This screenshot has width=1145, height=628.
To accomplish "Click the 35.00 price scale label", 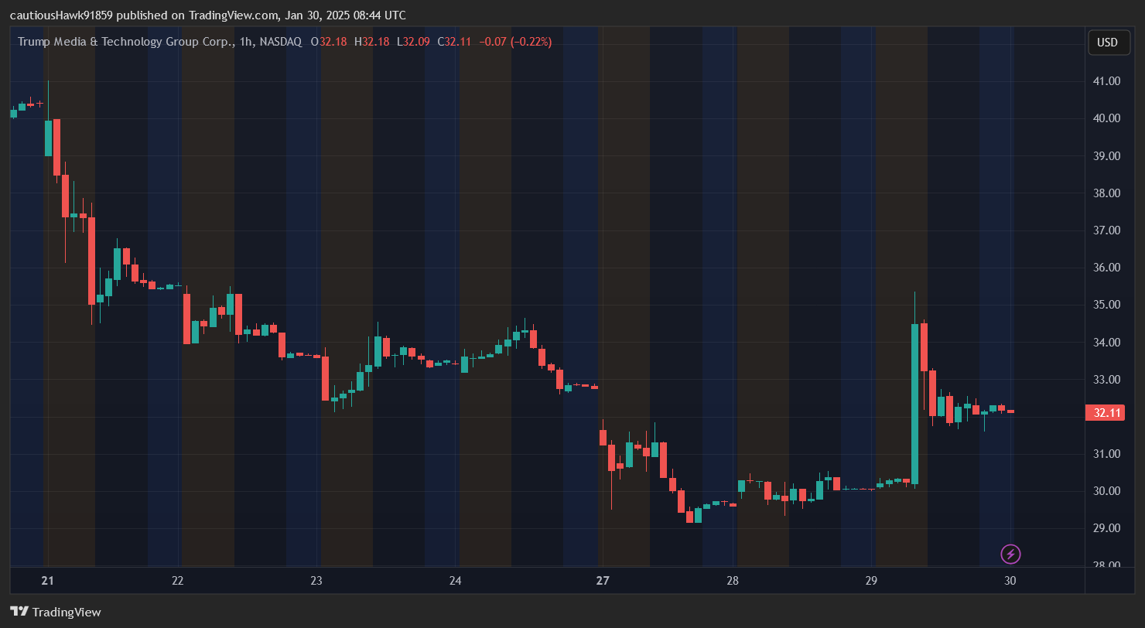I will (1106, 305).
